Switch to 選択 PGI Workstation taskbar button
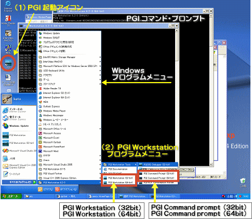Image resolution: width=252 pixels, height=219 pixels. pyautogui.click(x=134, y=196)
